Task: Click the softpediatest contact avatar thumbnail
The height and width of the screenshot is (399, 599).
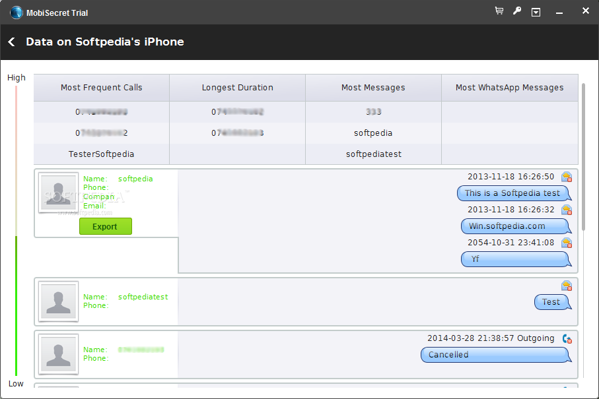Action: [59, 302]
